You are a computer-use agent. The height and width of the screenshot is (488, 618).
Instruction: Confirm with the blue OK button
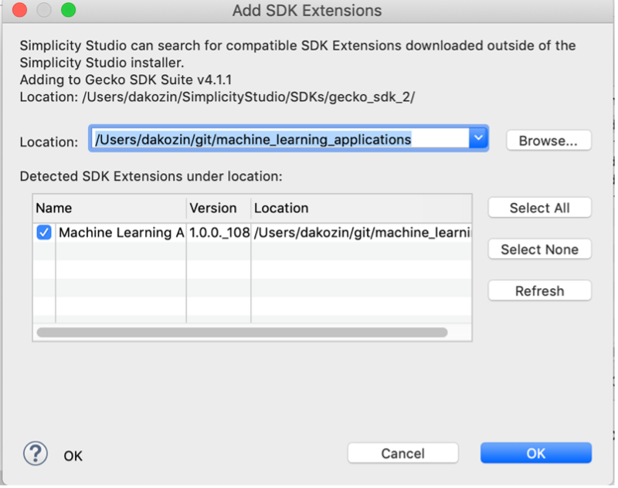(535, 453)
